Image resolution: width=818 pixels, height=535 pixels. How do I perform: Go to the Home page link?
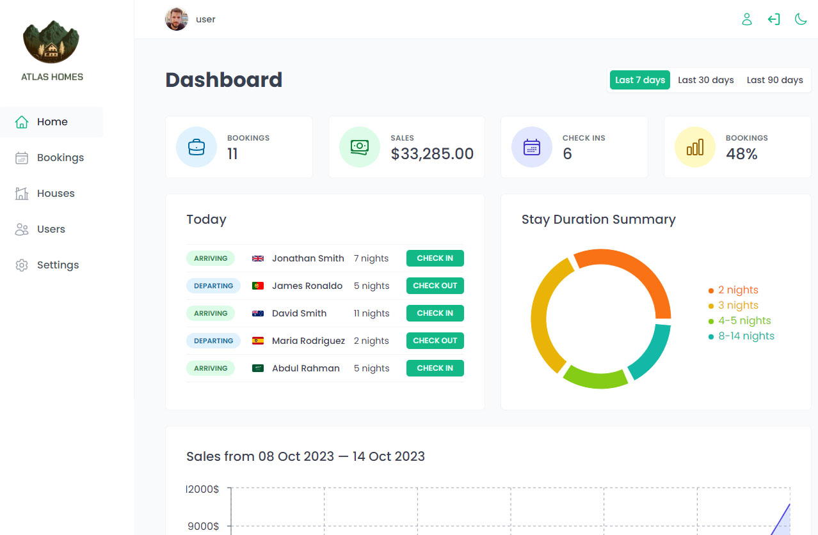coord(52,122)
